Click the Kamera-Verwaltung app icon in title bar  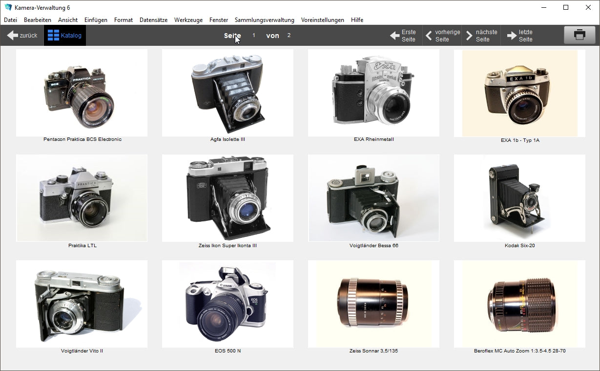8,7
